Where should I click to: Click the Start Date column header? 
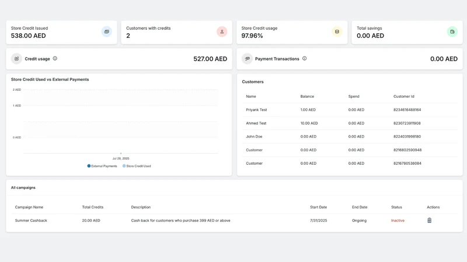[318, 207]
